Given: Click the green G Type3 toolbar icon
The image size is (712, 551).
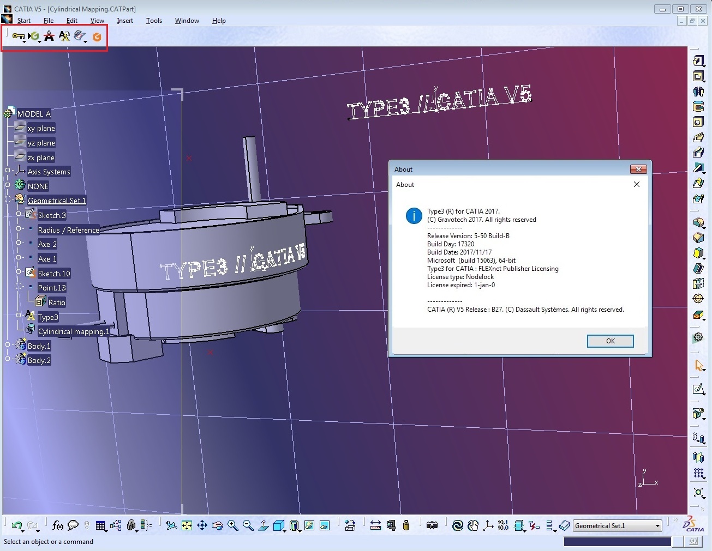Looking at the screenshot, I should pyautogui.click(x=34, y=37).
